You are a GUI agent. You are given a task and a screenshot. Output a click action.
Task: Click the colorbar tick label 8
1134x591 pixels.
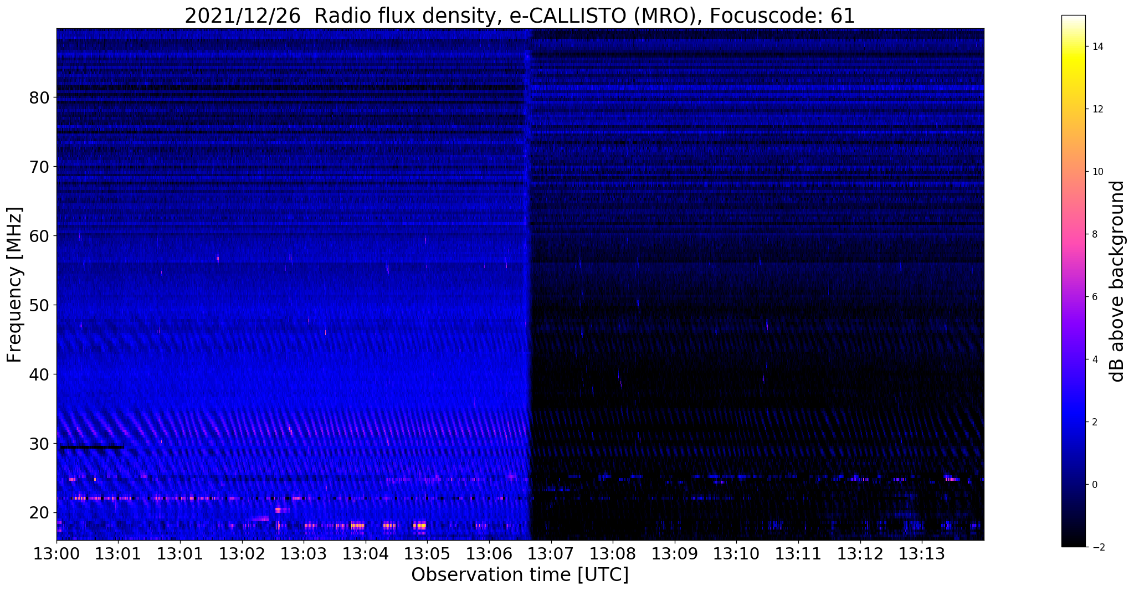point(1094,234)
